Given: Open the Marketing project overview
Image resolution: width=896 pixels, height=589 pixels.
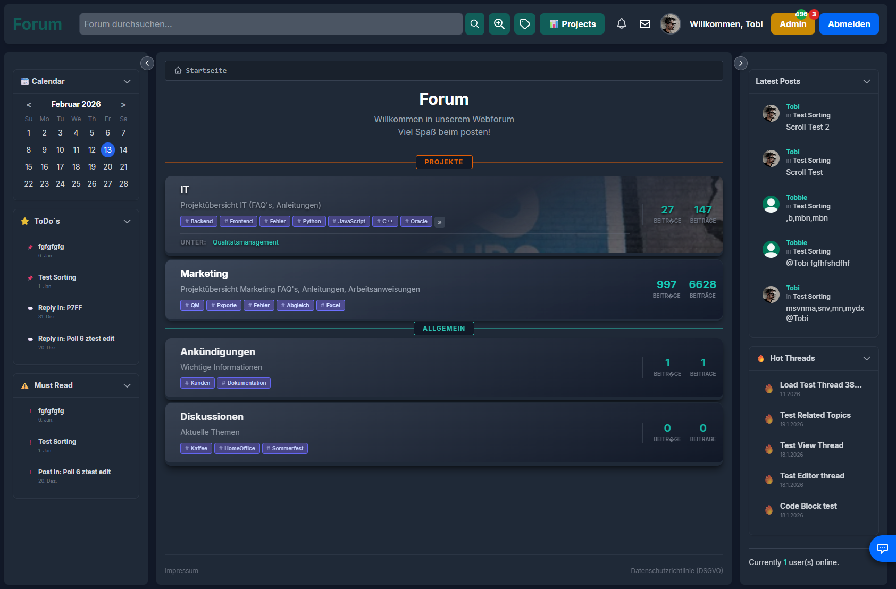Looking at the screenshot, I should point(204,273).
